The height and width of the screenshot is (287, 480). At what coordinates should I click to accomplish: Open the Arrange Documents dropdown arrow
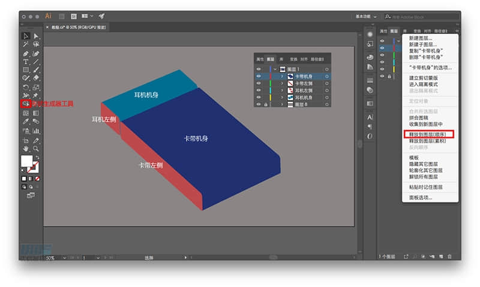(x=92, y=16)
